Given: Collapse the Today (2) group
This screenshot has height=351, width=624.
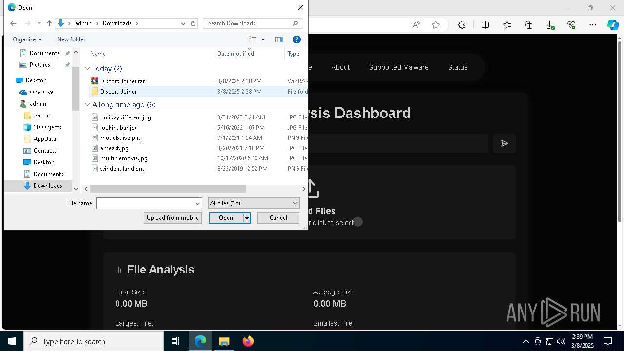Looking at the screenshot, I should [88, 69].
